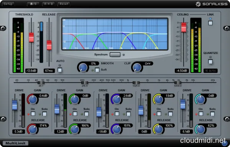Click the 16 bits quantize field
Image resolution: width=230 pixels, height=147 pixels.
click(210, 71)
